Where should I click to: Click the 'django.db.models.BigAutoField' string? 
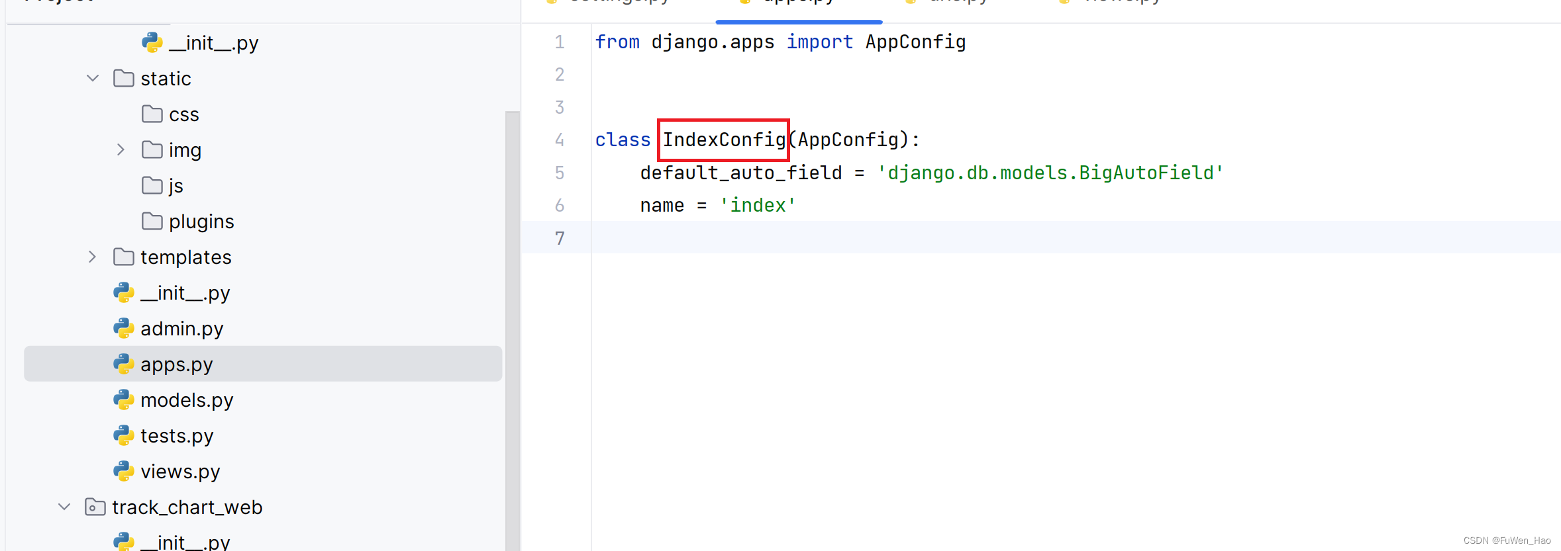click(1050, 173)
